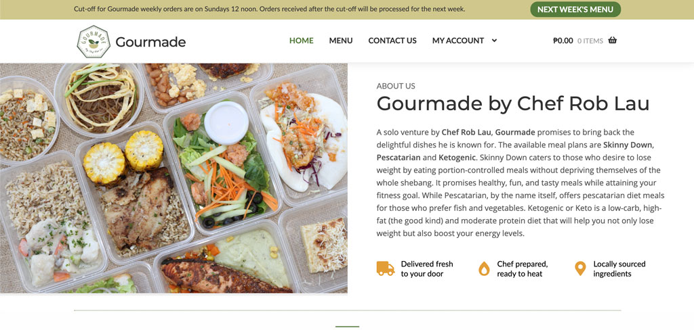Image resolution: width=694 pixels, height=330 pixels.
Task: Click the About Us label
Action: point(396,86)
